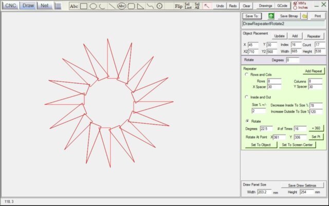Viewport: 329px width, 206px height.
Task: Click the Update button
Action: (279, 36)
